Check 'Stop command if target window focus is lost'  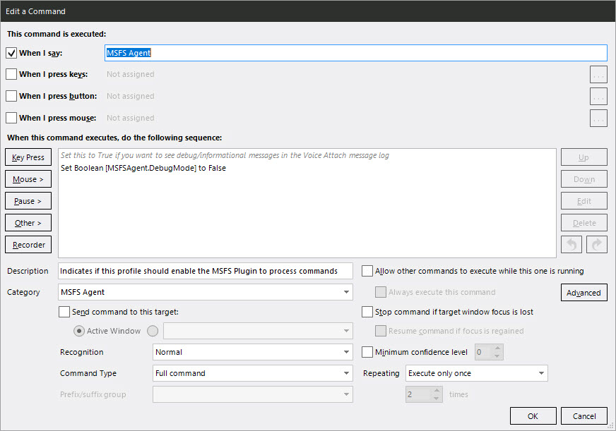(x=367, y=312)
